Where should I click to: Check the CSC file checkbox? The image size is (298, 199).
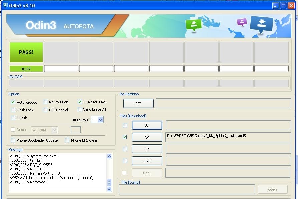click(125, 161)
